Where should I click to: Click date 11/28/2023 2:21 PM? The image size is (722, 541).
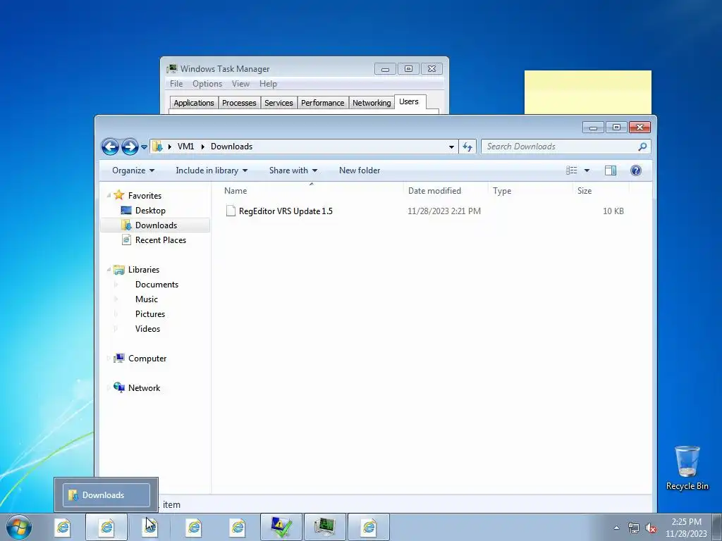(x=444, y=211)
